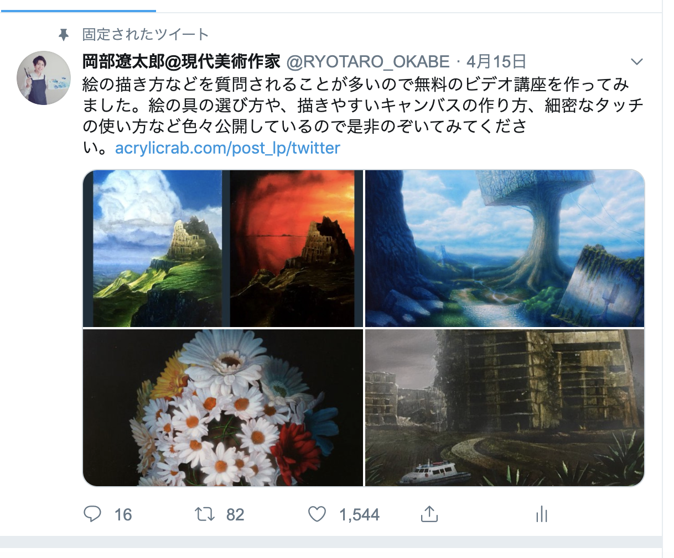This screenshot has height=558, width=674.
Task: Click the 16 replies count
Action: (x=123, y=515)
